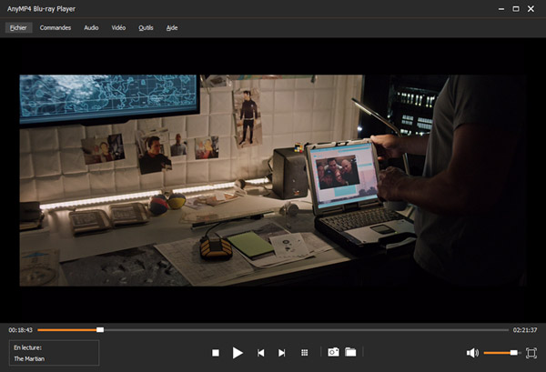Stop the movie playback
546x372 pixels.
click(216, 352)
